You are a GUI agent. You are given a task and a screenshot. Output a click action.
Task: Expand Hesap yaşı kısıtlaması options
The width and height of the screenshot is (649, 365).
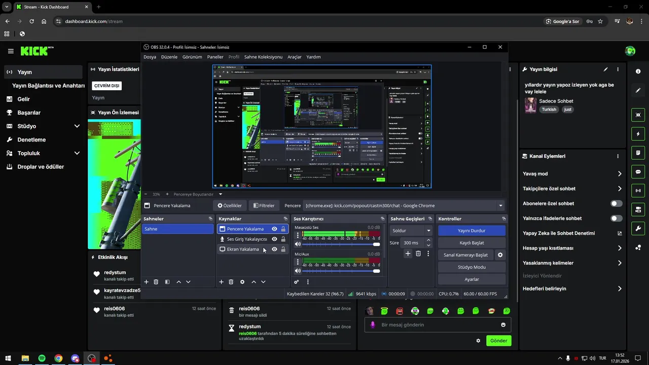620,248
